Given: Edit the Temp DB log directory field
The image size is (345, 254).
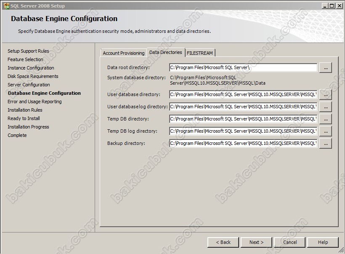Looking at the screenshot, I should tap(243, 131).
